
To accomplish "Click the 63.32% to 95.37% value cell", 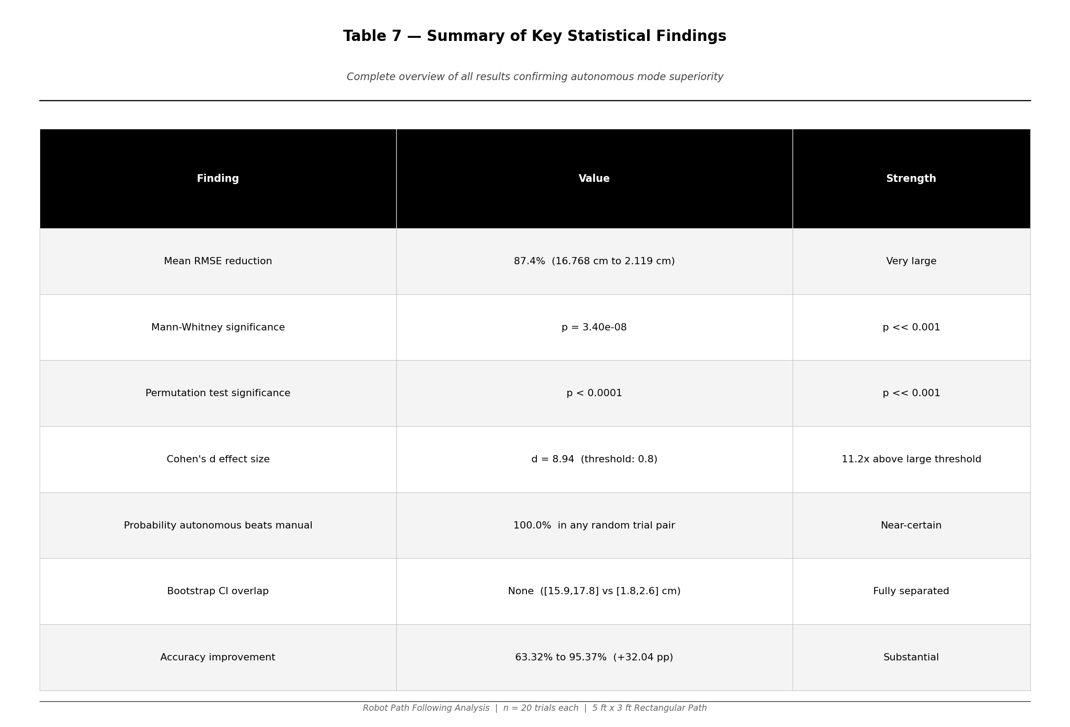I will point(594,658).
